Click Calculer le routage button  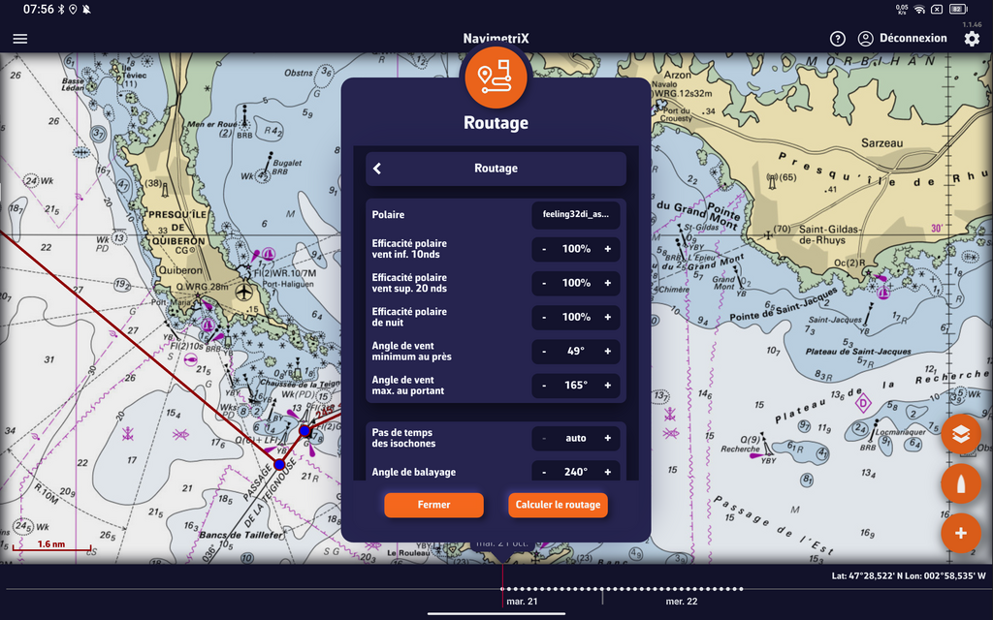pos(558,505)
